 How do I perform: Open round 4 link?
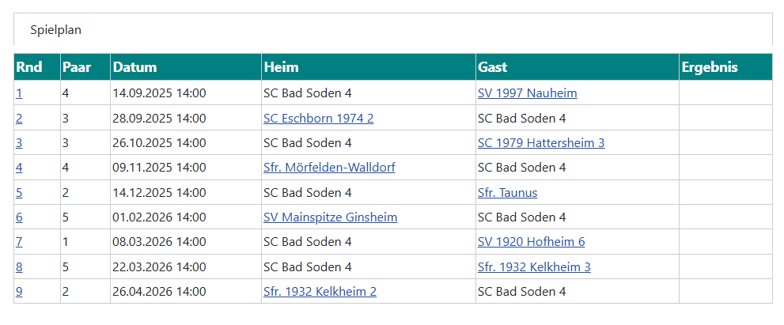19,168
